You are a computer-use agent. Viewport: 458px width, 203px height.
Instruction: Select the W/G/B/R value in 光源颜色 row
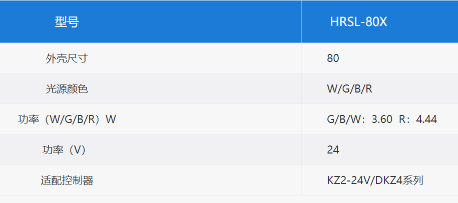pyautogui.click(x=350, y=89)
